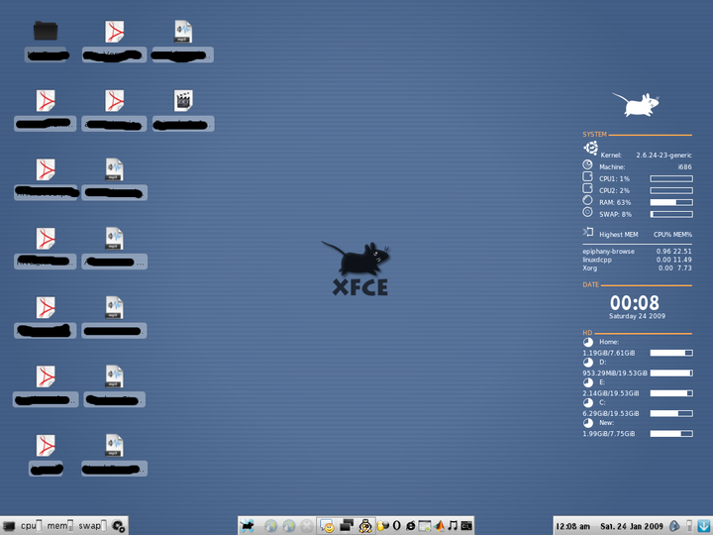Click the '2.14GiB/19.53GiB' E: usage text
This screenshot has height=535, width=713.
pos(611,393)
